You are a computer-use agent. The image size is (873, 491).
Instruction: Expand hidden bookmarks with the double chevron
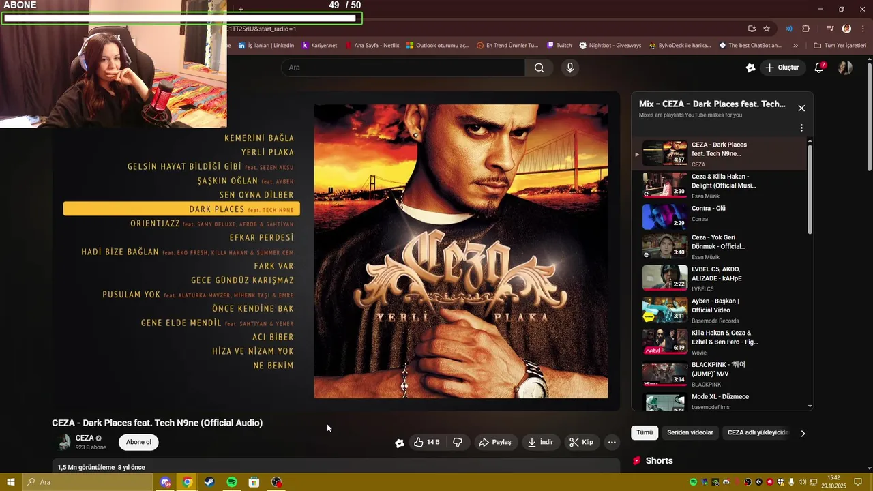pyautogui.click(x=795, y=46)
